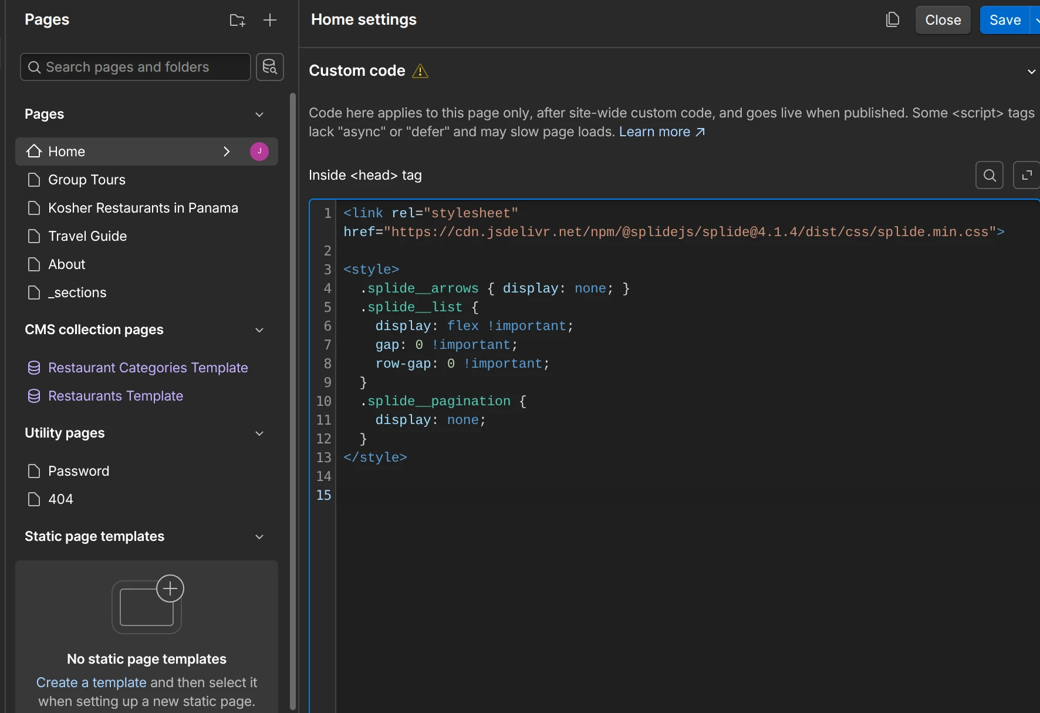
Task: Search within the head code editor
Action: (990, 175)
